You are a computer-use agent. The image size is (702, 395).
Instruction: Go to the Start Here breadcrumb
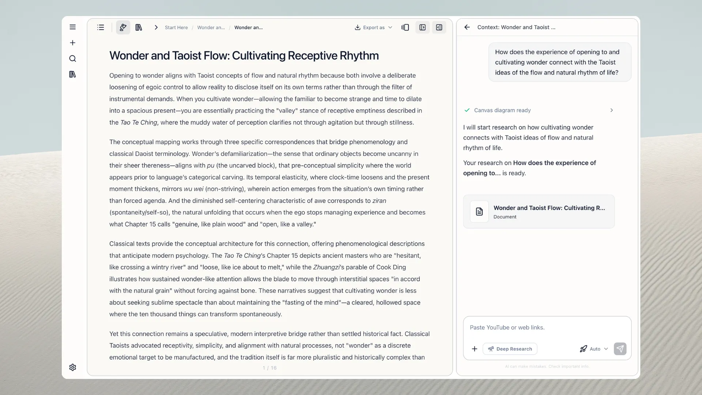click(x=176, y=27)
